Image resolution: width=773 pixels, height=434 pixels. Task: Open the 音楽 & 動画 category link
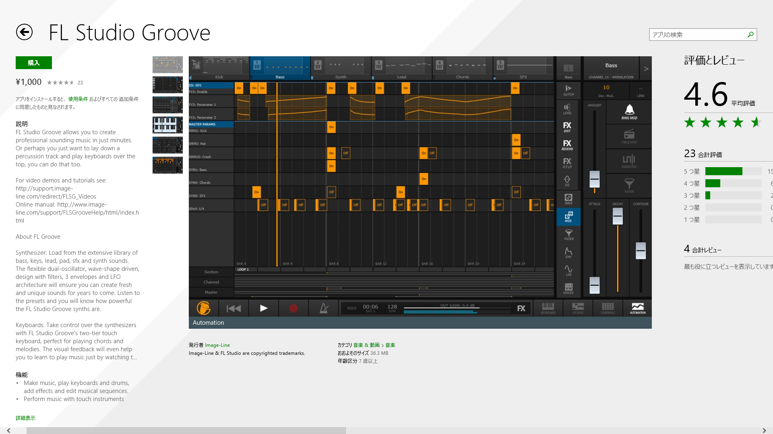point(366,345)
